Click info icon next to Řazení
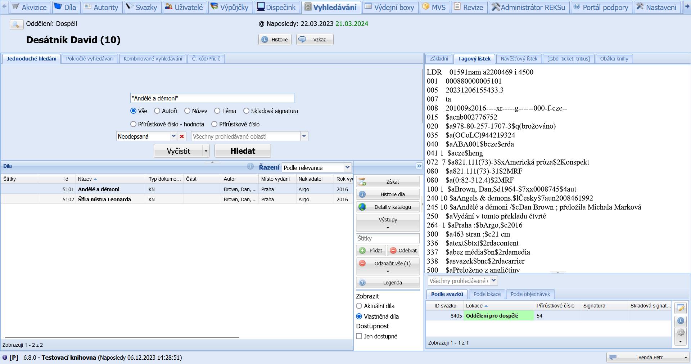 coord(250,166)
